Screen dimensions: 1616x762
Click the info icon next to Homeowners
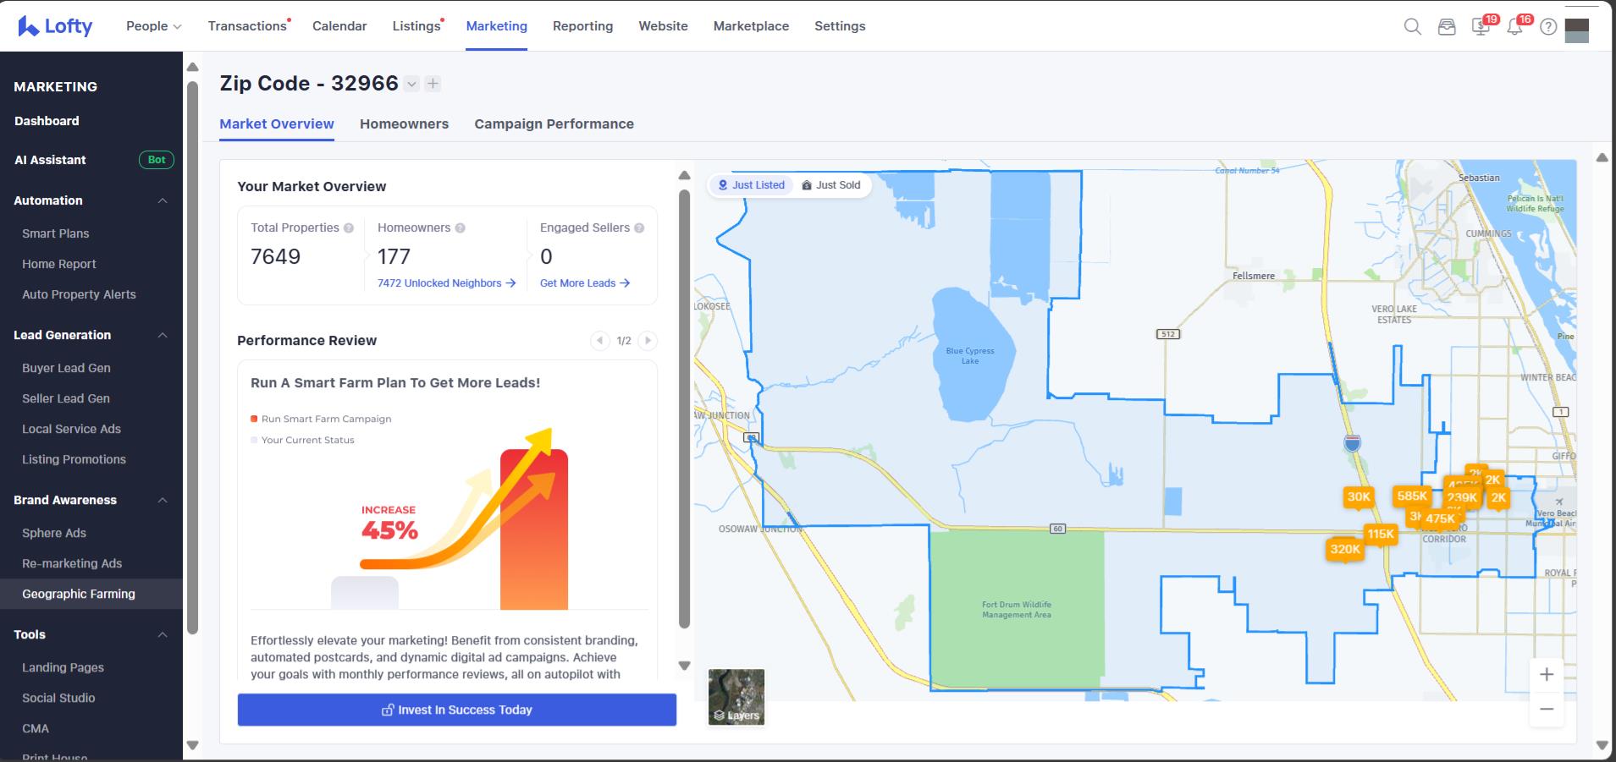[460, 228]
